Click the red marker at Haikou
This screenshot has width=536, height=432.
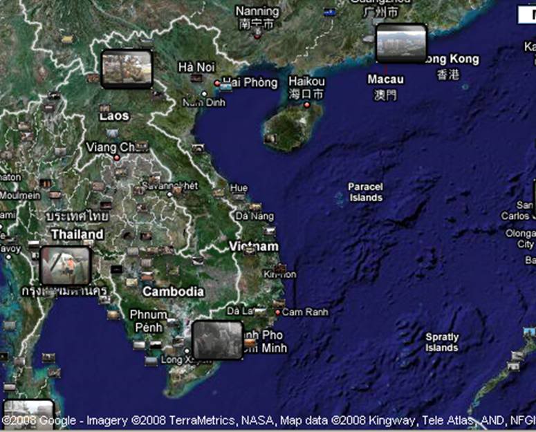(x=307, y=105)
